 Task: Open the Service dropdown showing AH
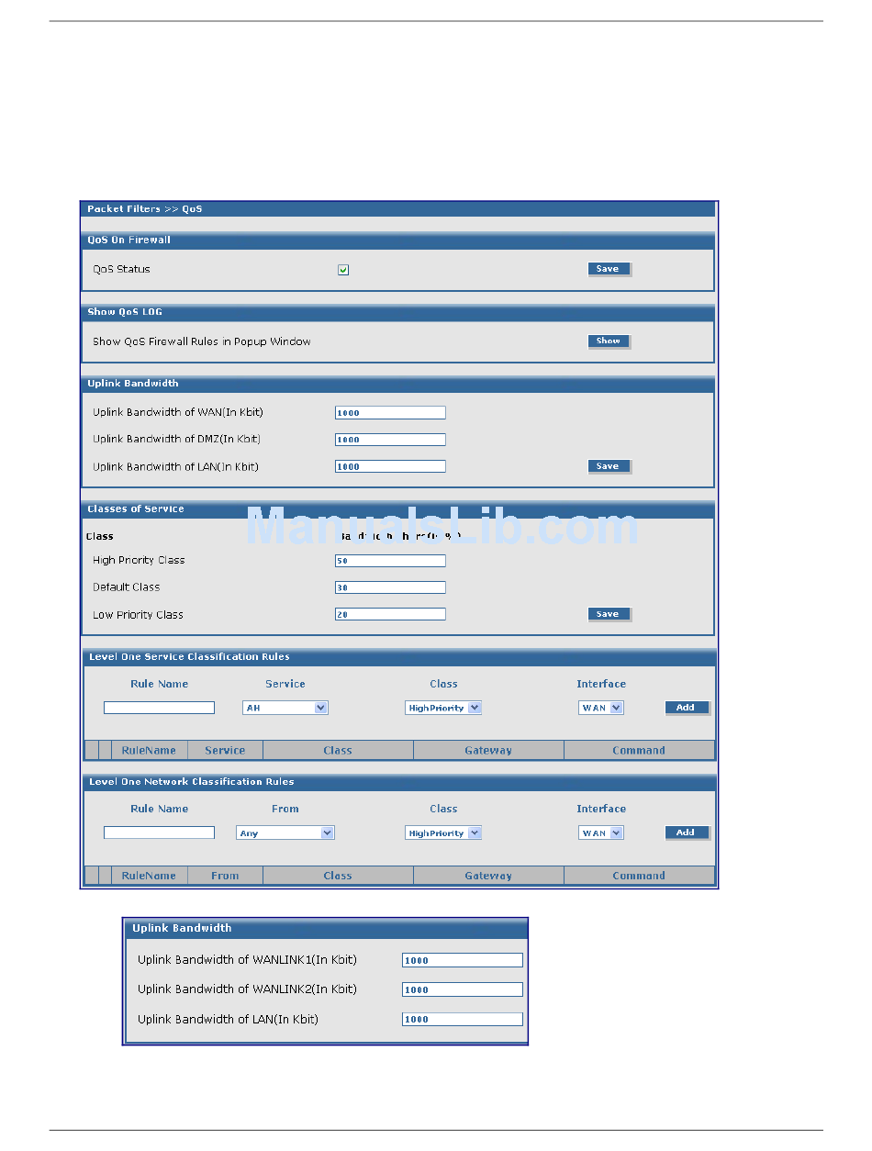pyautogui.click(x=285, y=708)
